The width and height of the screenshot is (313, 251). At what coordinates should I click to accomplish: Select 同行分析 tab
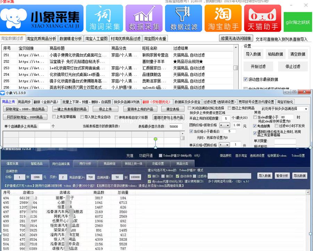(x=85, y=164)
